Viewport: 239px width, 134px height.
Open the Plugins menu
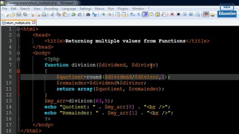[123, 9]
